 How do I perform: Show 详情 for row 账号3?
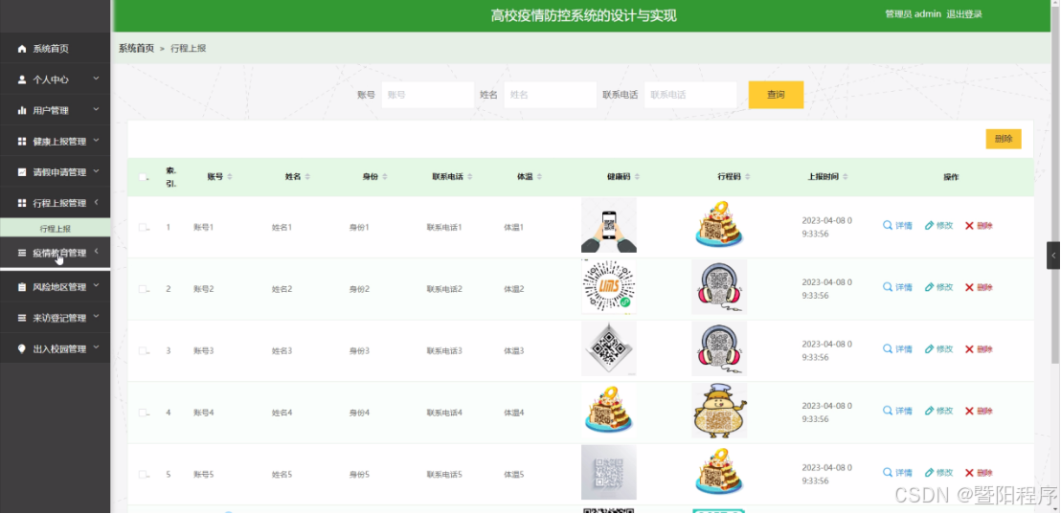(x=897, y=349)
